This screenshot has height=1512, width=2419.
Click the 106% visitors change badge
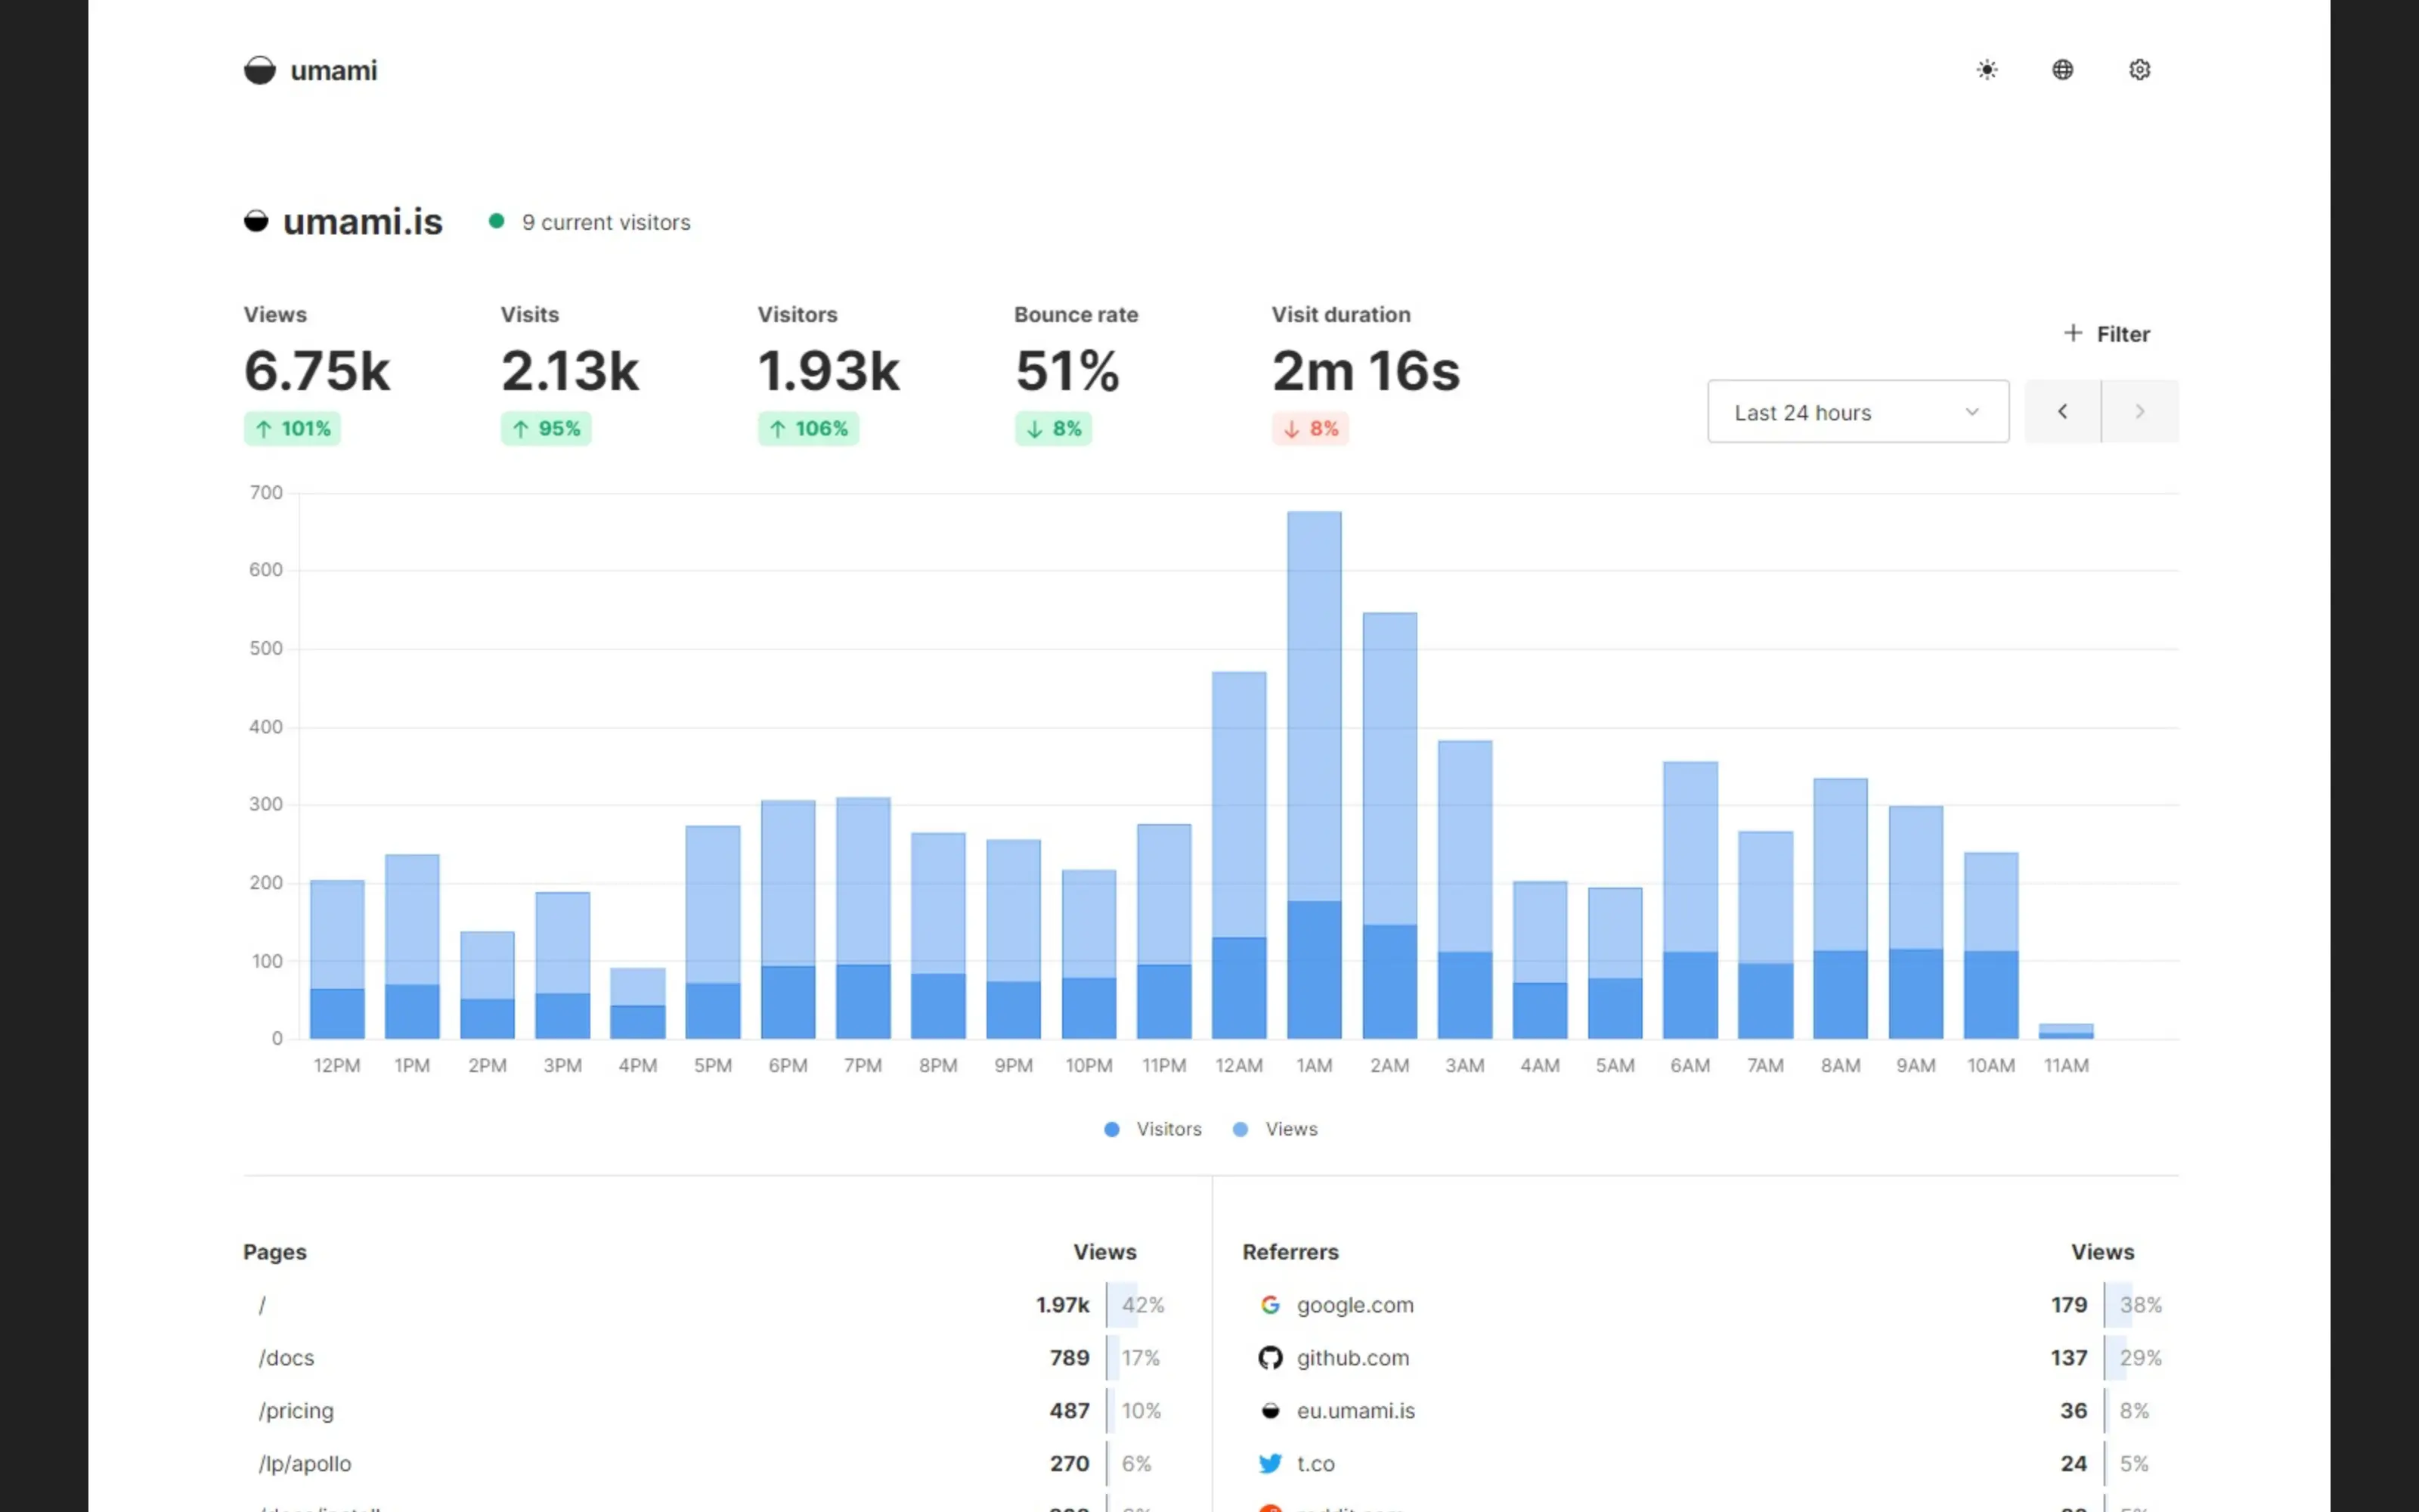pyautogui.click(x=807, y=428)
